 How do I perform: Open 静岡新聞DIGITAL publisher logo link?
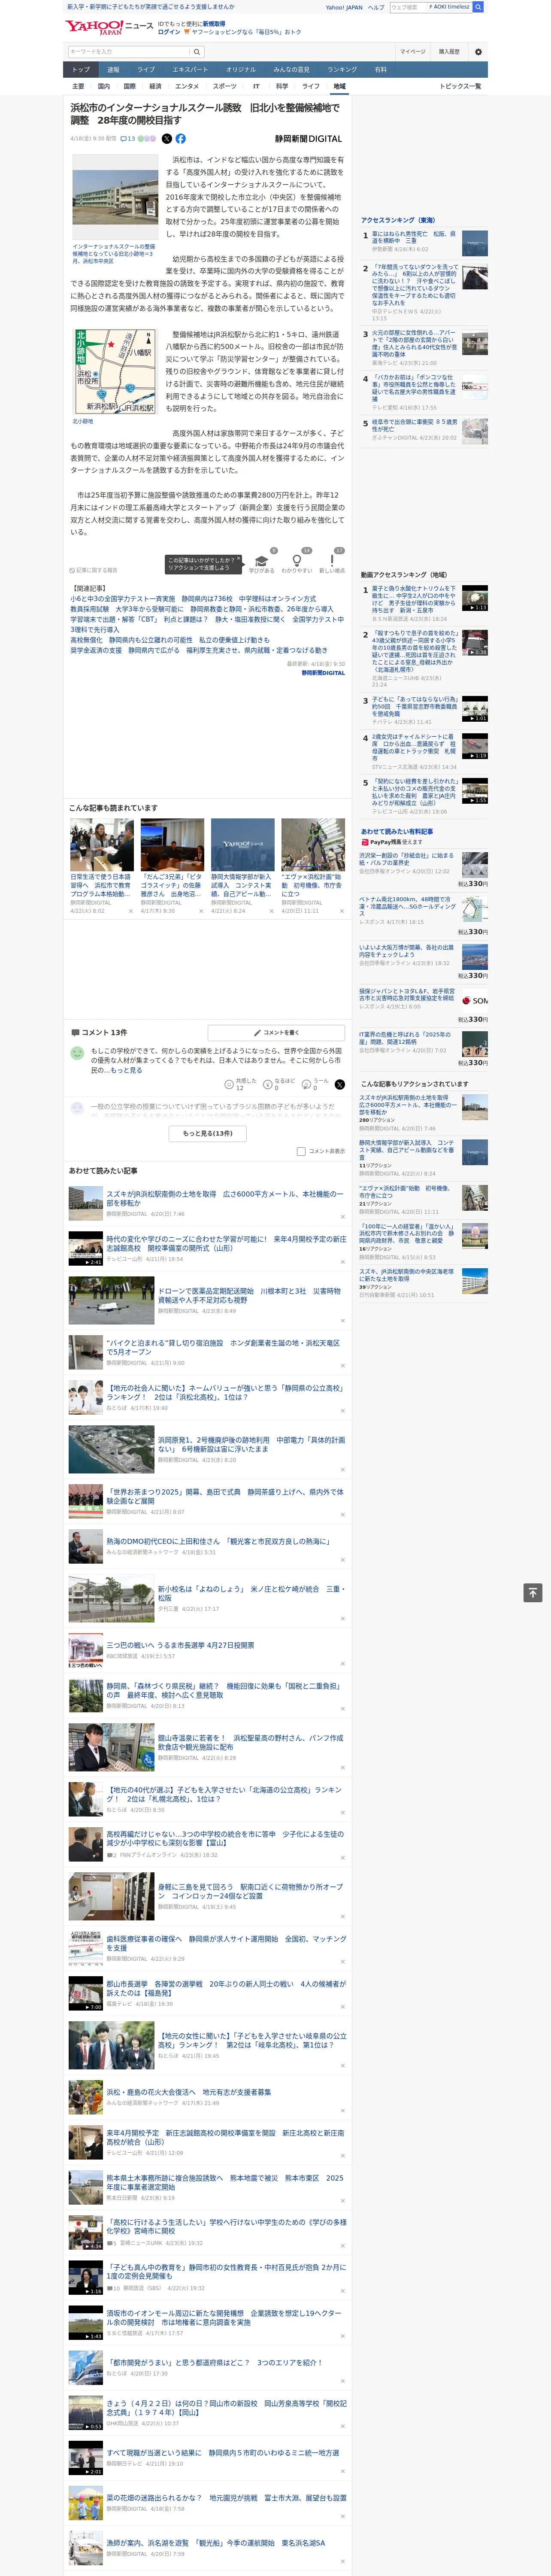(309, 139)
